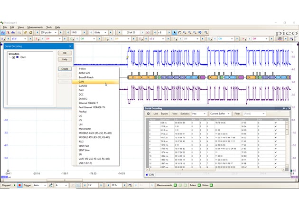This screenshot has height=209, width=299.
Task: Uncheck the CAN decoder checkbox
Action: pyautogui.click(x=14, y=57)
